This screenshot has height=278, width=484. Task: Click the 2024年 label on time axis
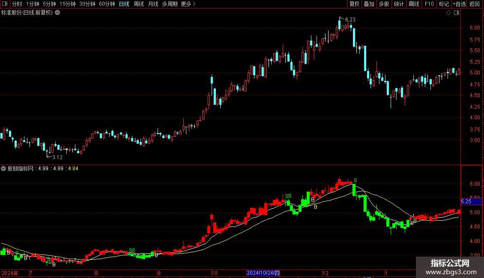point(9,273)
